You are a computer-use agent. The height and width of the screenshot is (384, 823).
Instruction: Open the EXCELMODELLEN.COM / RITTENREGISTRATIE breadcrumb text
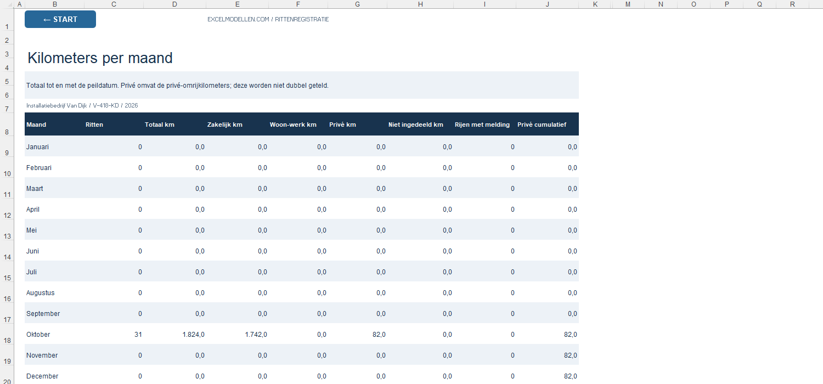[268, 19]
